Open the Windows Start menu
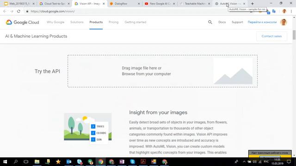Screen dimensions: 296x166 click(x=5, y=162)
